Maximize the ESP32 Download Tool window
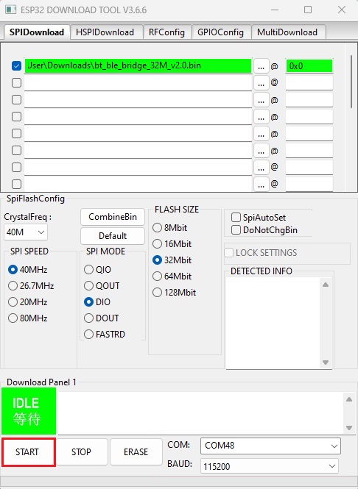The height and width of the screenshot is (489, 358). 308,10
